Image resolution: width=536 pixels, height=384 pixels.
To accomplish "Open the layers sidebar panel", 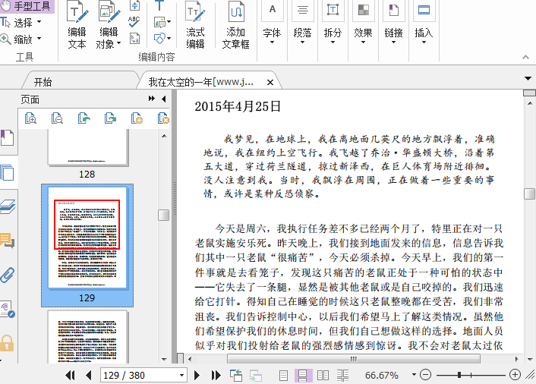I will pyautogui.click(x=8, y=206).
